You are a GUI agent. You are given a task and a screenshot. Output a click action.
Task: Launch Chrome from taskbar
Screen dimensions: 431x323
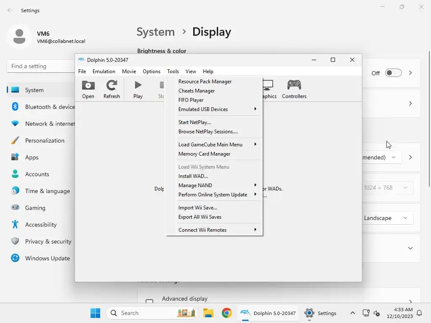[227, 313]
